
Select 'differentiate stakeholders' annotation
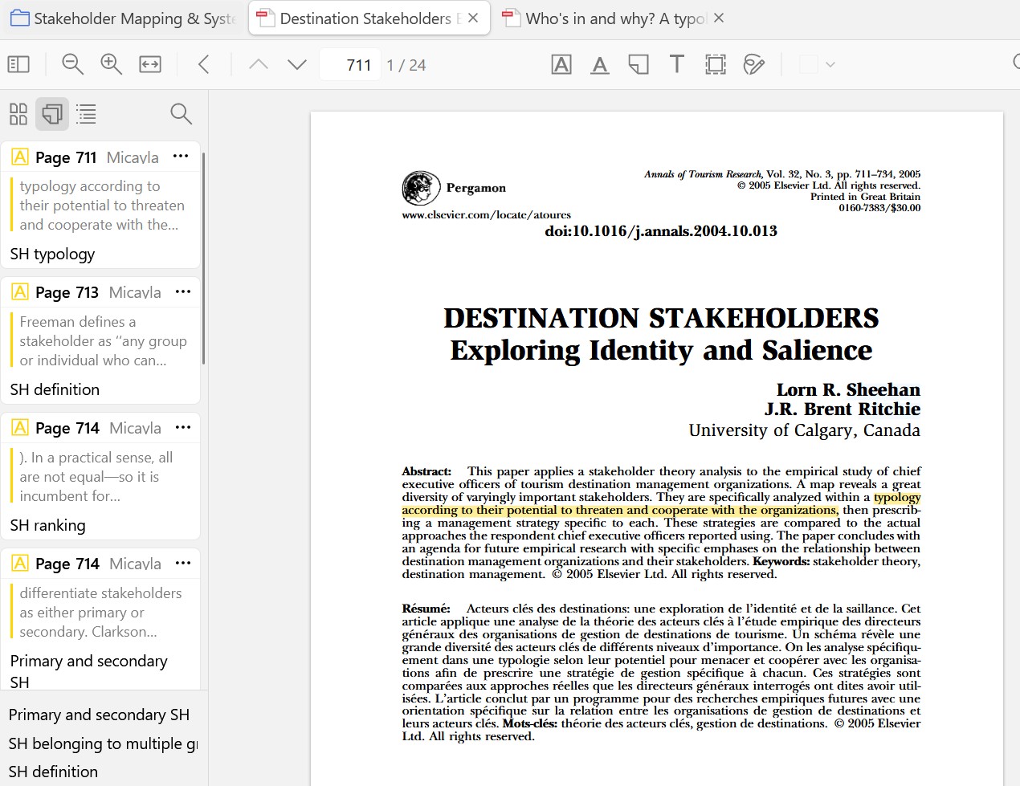(x=100, y=613)
